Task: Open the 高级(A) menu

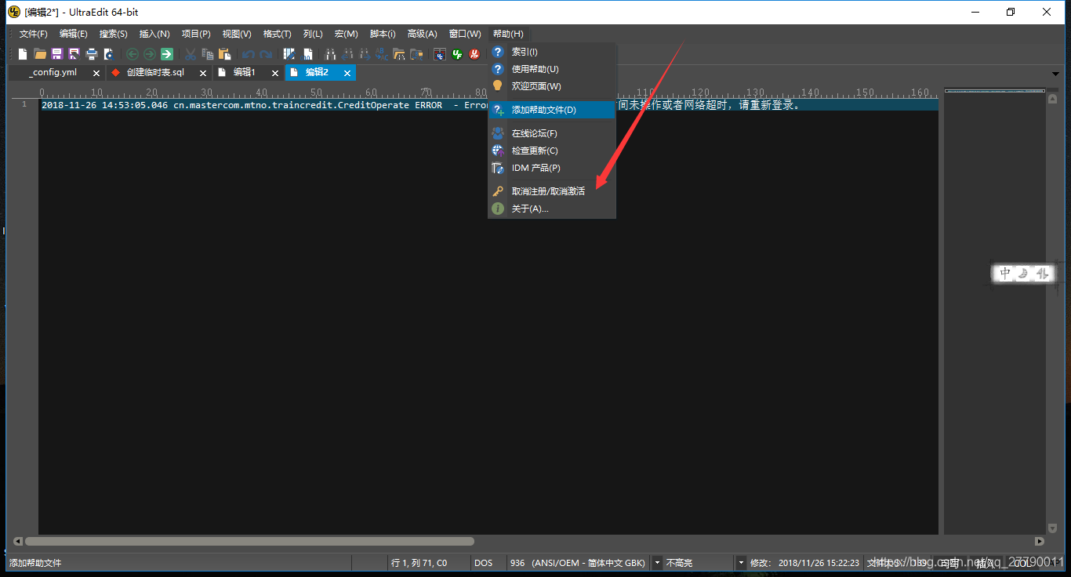Action: (x=422, y=34)
